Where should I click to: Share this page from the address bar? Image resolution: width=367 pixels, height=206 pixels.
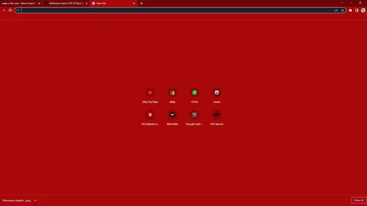tap(336, 10)
